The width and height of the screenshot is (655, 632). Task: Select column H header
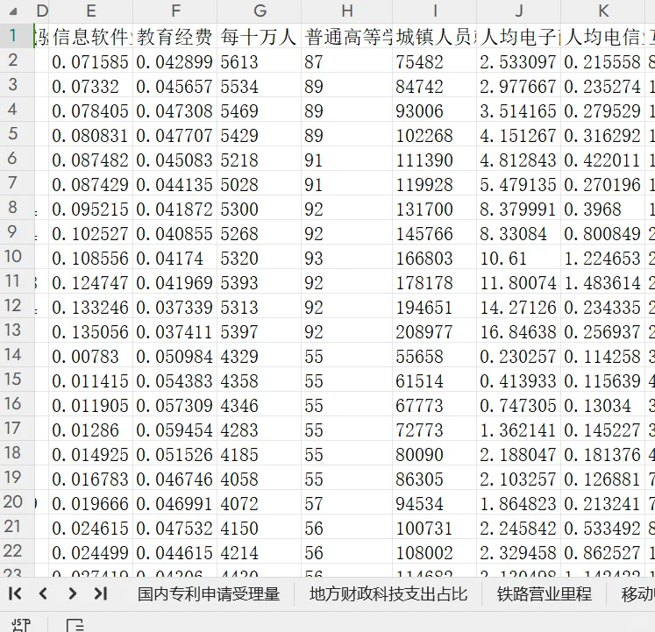point(347,11)
